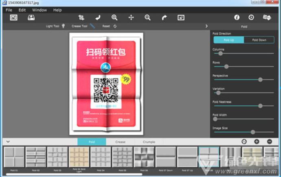Click the Perspective slider handle
Image resolution: width=281 pixels, height=177 pixels.
[260, 80]
